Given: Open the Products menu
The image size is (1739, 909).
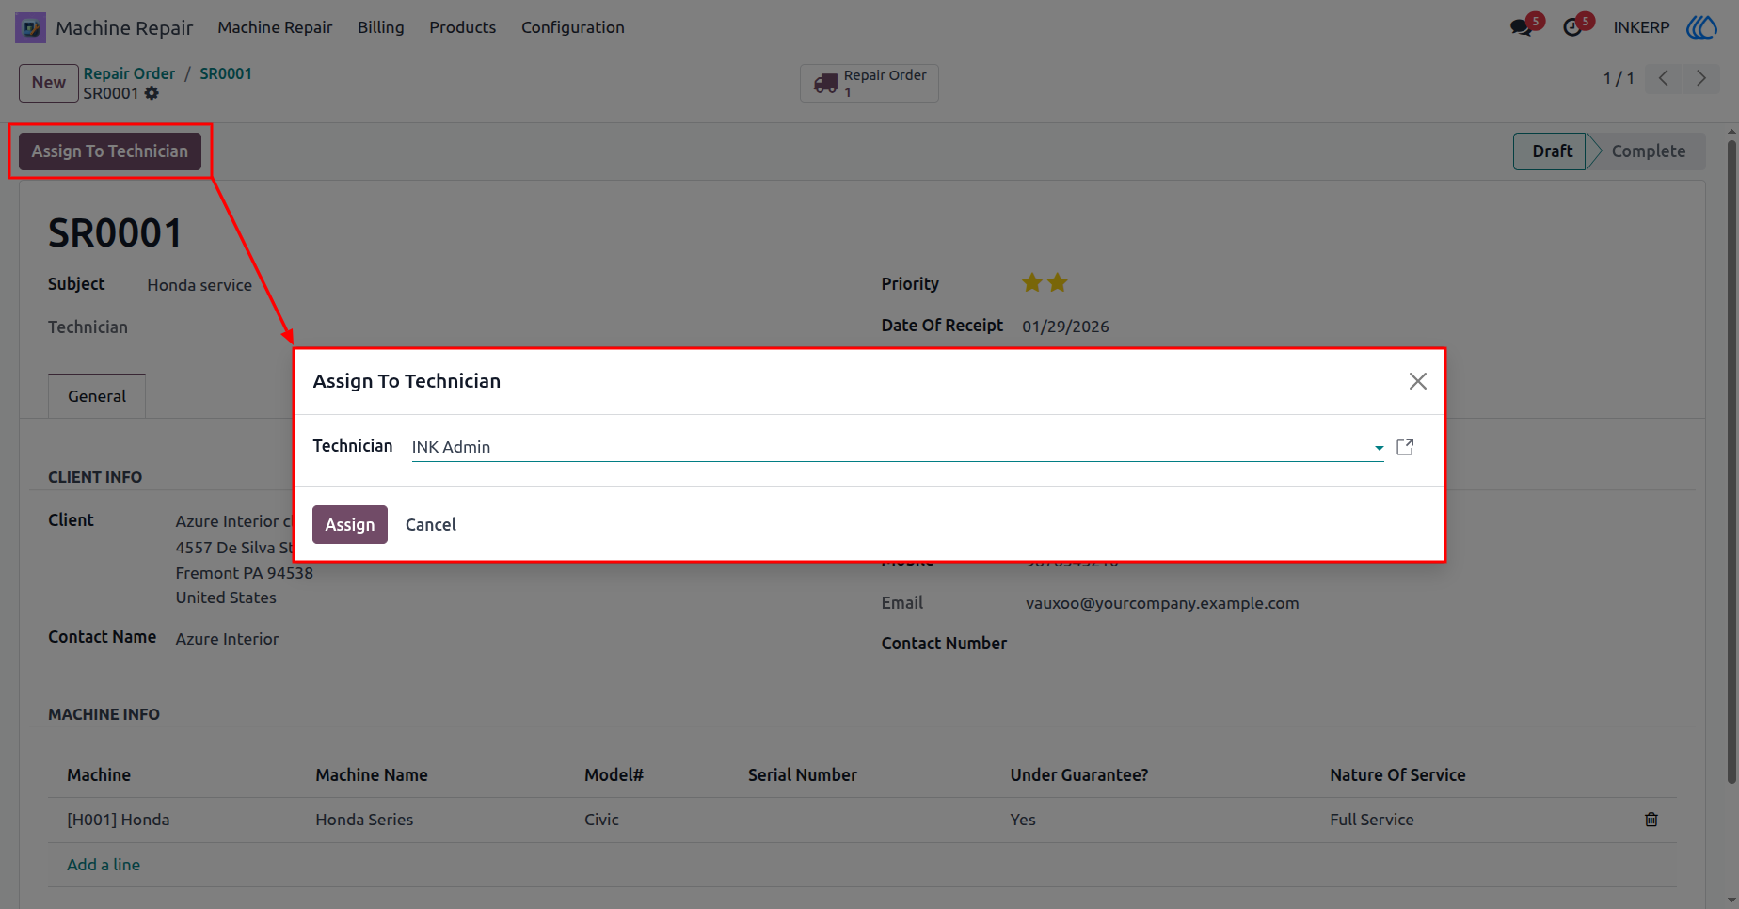Looking at the screenshot, I should [462, 27].
